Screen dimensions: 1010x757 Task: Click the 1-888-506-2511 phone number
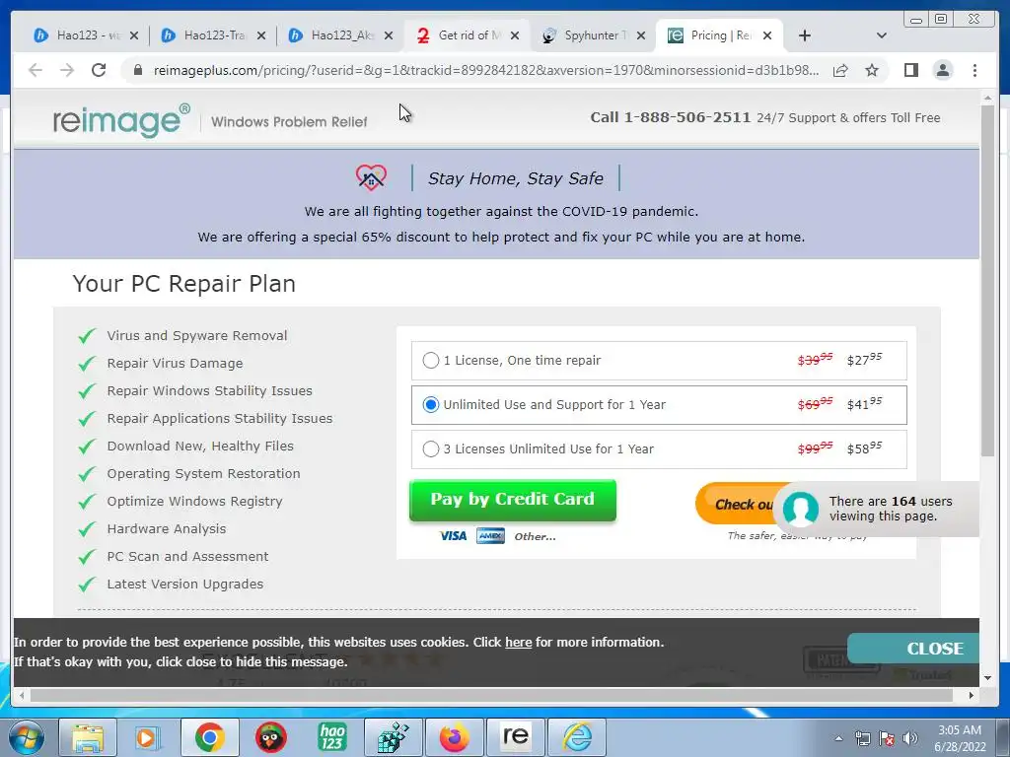click(686, 117)
